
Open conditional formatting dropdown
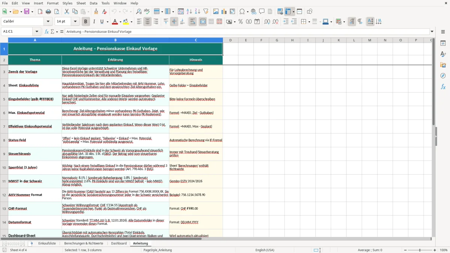click(x=344, y=22)
